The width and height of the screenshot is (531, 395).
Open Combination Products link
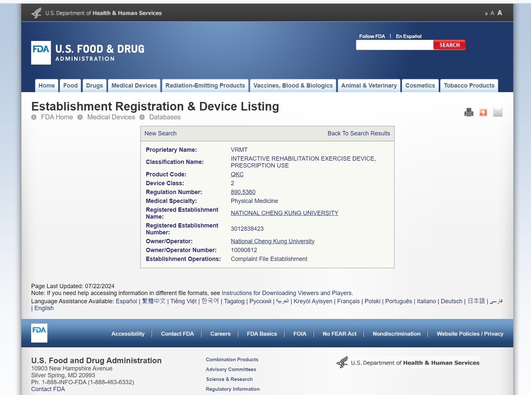tap(232, 360)
